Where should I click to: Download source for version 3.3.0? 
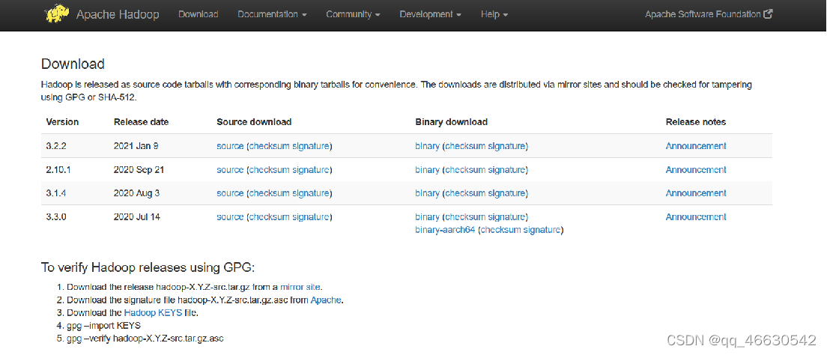pyautogui.click(x=230, y=216)
